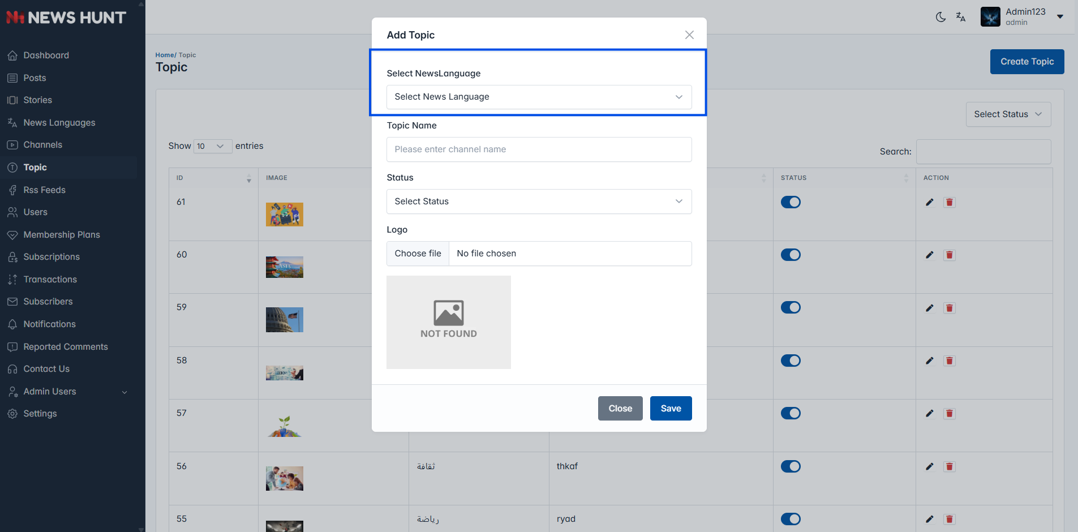This screenshot has width=1078, height=532.
Task: Edit topic row 55 with pencil icon
Action: (x=929, y=519)
